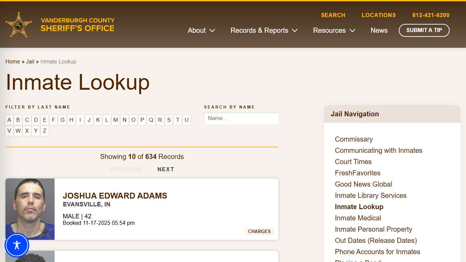
Task: Open the accessibility widget icon
Action: tap(17, 245)
